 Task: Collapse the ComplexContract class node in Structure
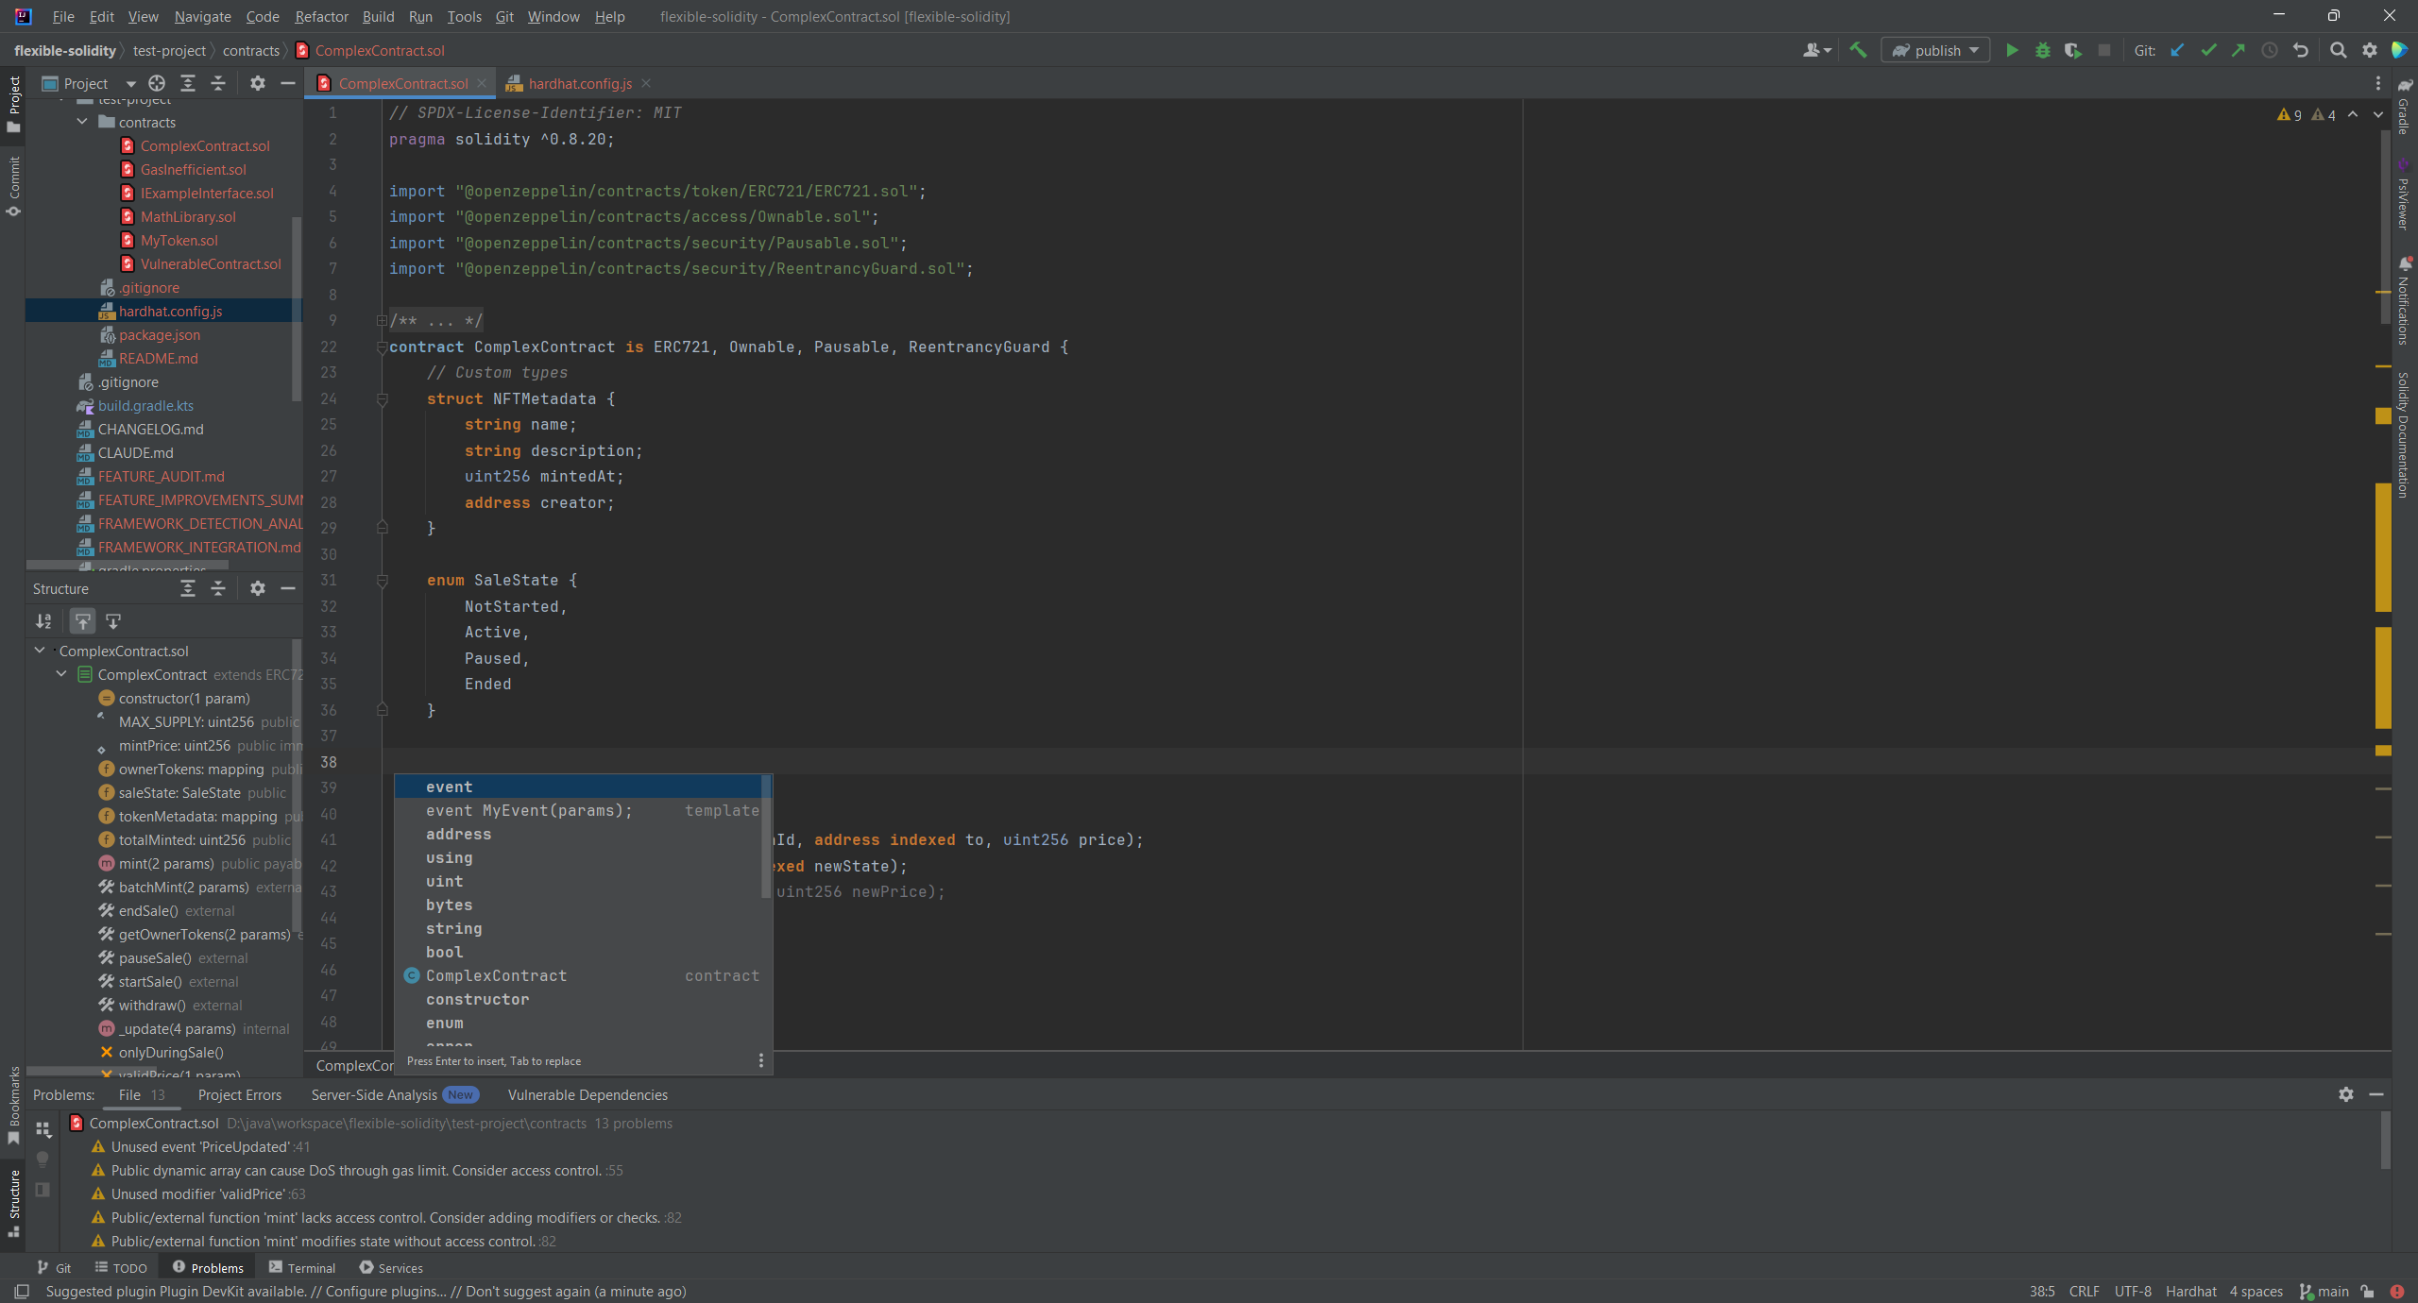(x=61, y=674)
